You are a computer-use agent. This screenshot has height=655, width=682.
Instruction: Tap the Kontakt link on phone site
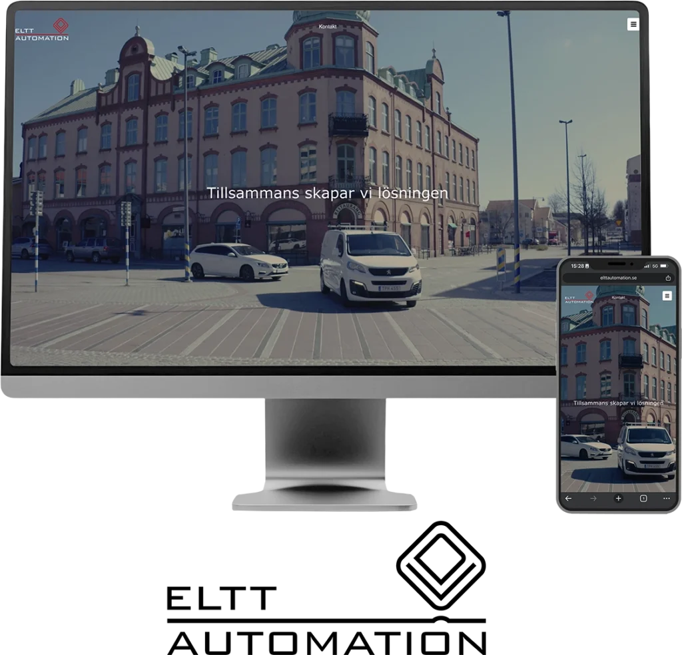pos(618,297)
